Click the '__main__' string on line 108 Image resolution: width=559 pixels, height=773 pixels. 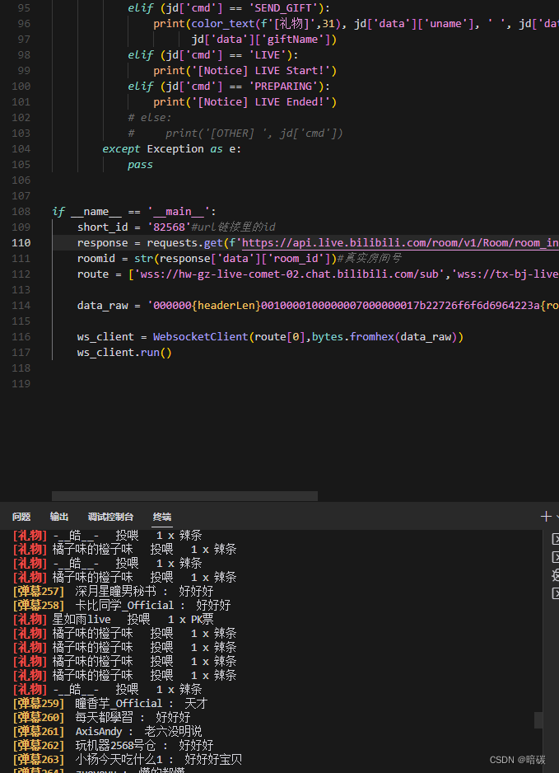tap(179, 212)
